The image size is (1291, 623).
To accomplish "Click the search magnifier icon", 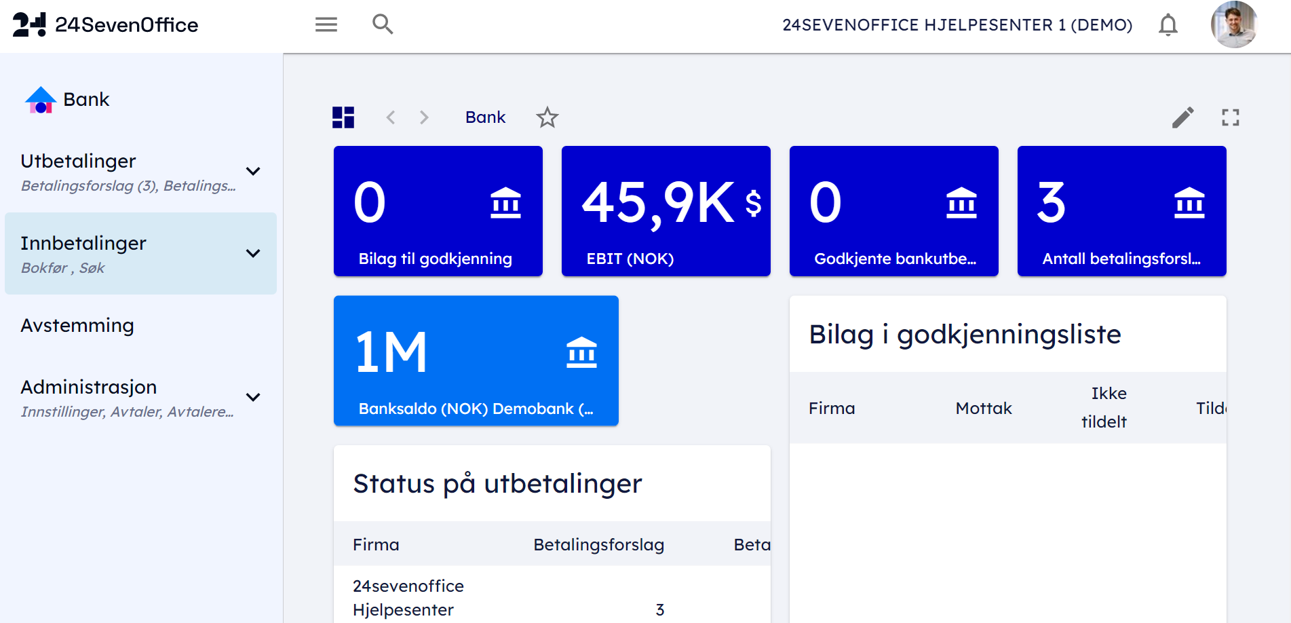I will pos(383,24).
